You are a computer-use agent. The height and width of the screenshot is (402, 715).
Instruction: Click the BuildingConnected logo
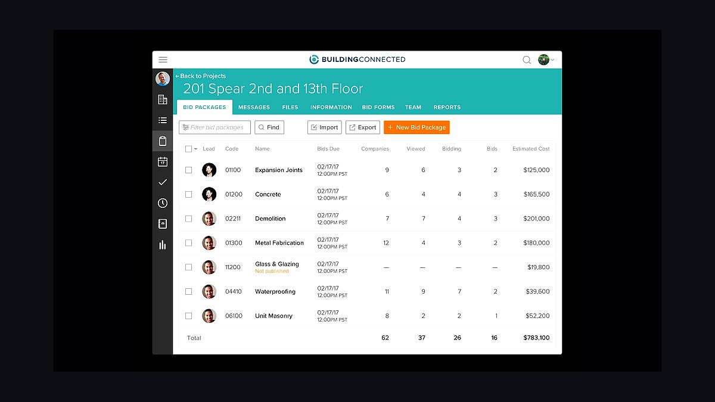(x=357, y=60)
